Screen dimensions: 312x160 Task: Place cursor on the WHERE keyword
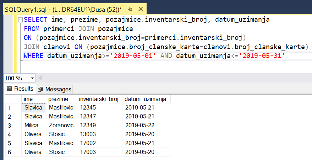(x=34, y=56)
